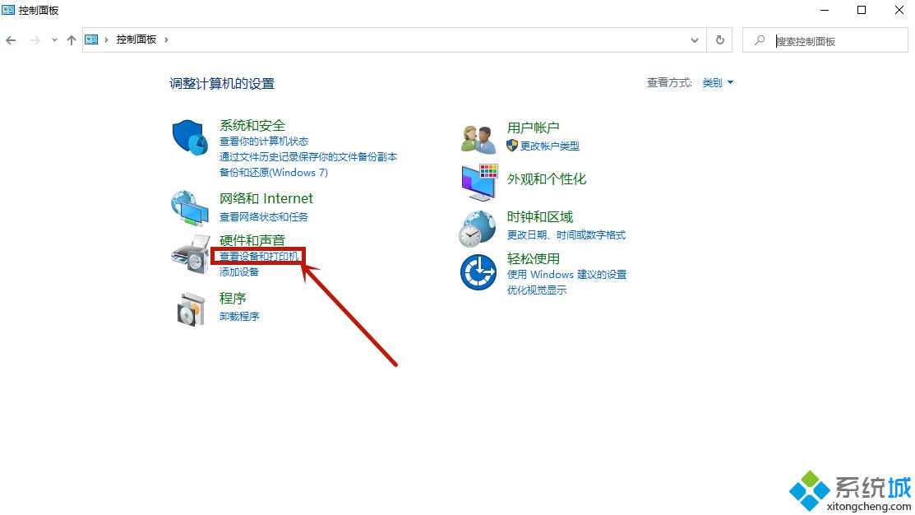The height and width of the screenshot is (515, 915).
Task: Open the Network and Internet globe icon
Action: coord(190,207)
